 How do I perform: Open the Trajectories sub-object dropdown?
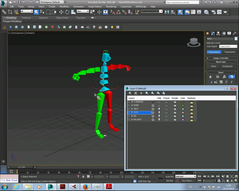coord(228,46)
